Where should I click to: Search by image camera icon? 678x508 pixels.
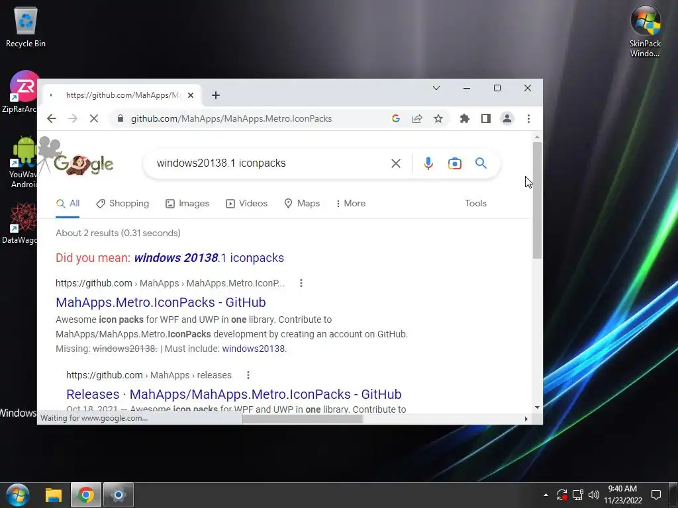pos(454,163)
